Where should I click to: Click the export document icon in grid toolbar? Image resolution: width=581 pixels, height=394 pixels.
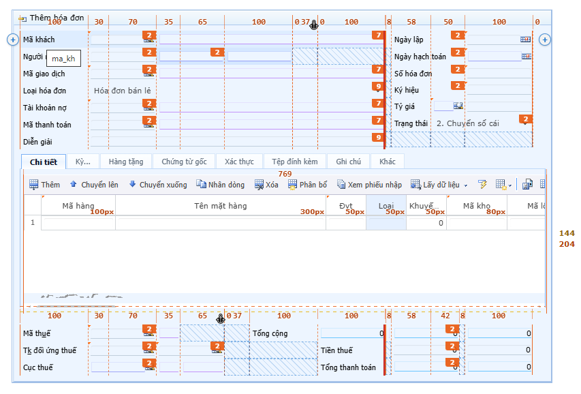[x=527, y=184]
